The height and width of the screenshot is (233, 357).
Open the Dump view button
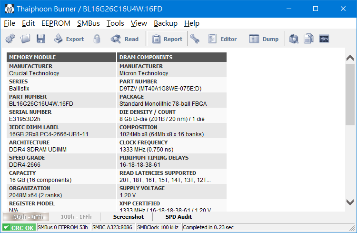(264, 39)
